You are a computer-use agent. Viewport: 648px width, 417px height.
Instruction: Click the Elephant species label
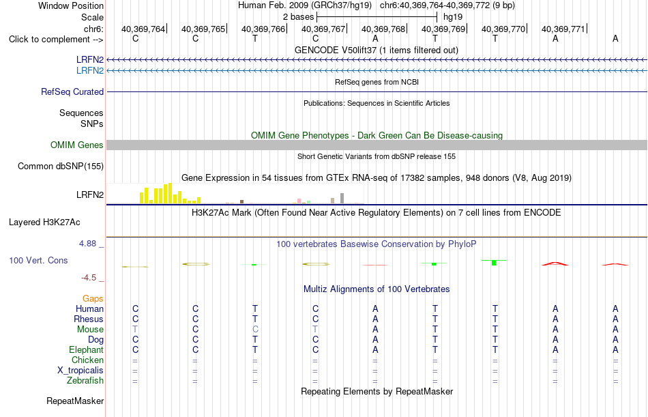(87, 350)
